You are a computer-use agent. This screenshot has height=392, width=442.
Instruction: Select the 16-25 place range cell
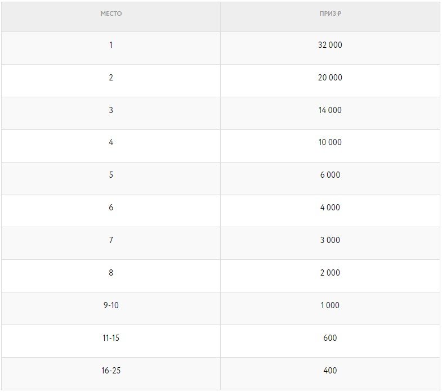111,371
